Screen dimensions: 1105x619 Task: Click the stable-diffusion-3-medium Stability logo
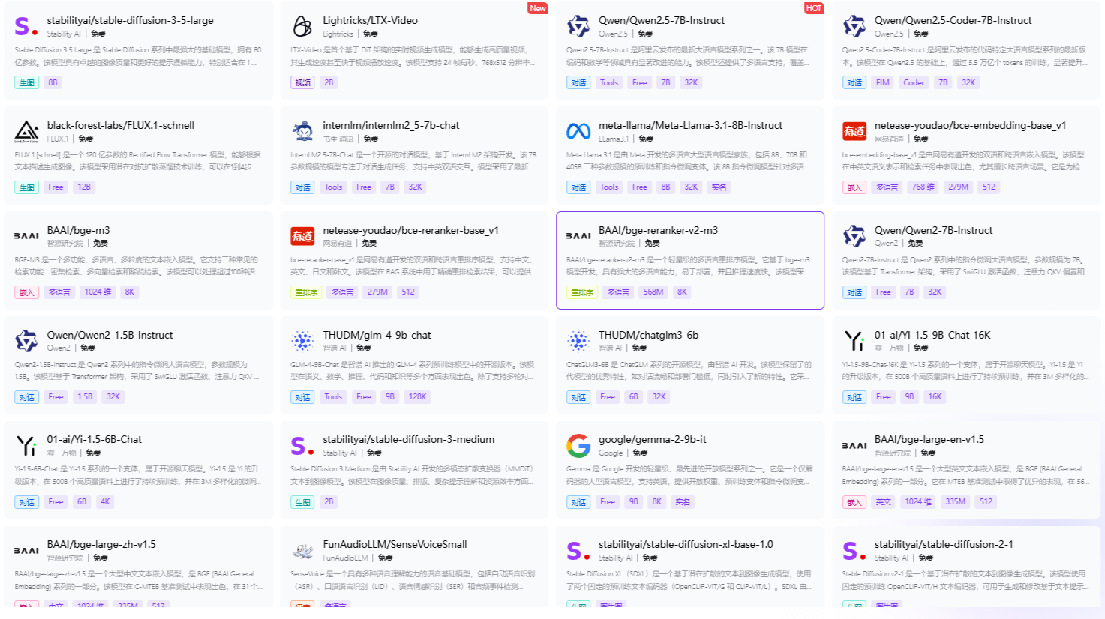point(302,446)
